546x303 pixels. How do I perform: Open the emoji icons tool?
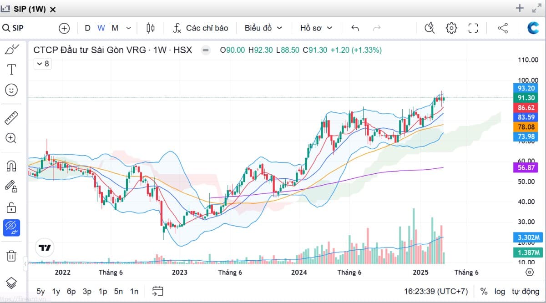click(x=11, y=90)
